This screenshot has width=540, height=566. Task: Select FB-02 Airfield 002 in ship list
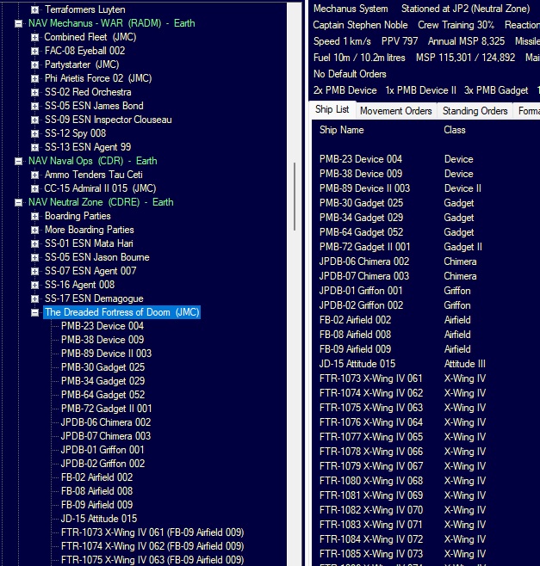click(356, 320)
